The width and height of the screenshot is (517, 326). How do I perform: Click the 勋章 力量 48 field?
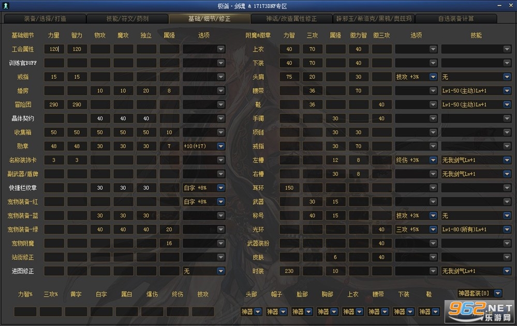tap(54, 146)
